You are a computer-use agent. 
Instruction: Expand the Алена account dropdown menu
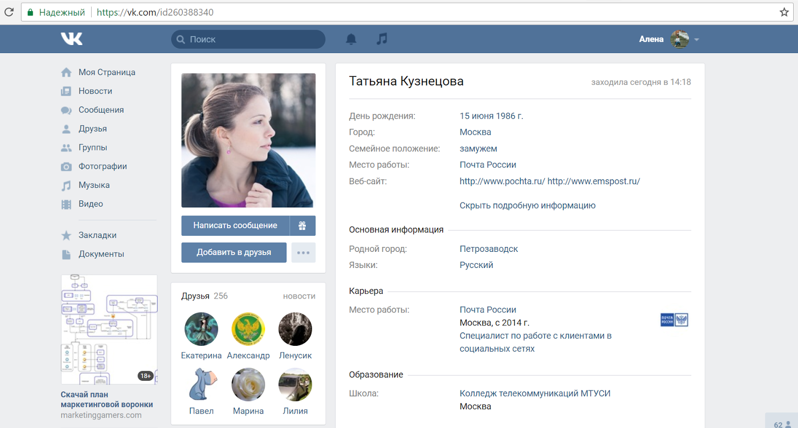coord(697,39)
